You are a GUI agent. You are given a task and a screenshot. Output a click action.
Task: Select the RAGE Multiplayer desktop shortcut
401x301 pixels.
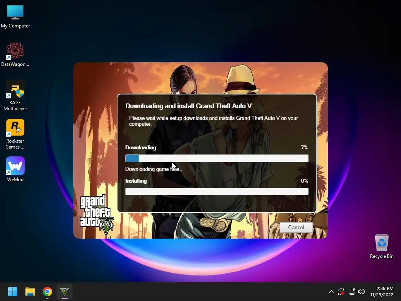[x=15, y=96]
